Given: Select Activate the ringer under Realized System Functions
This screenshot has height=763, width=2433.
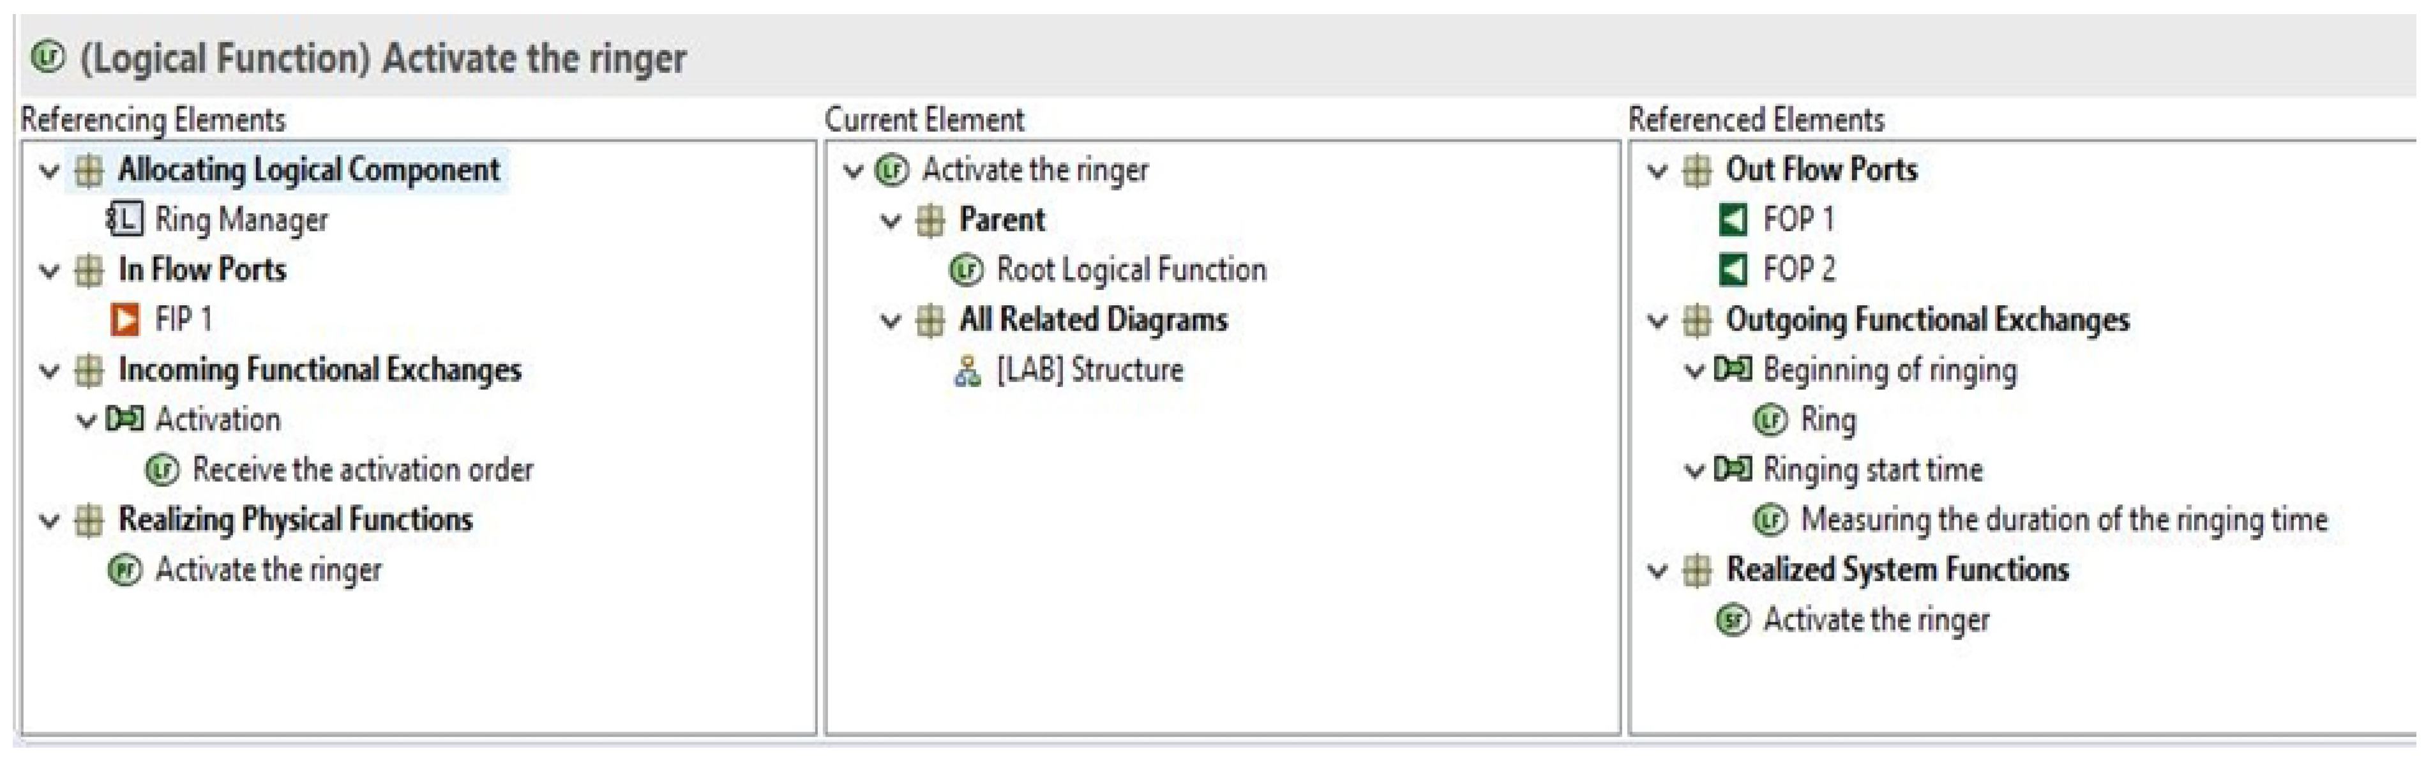Looking at the screenshot, I should pos(1876,619).
